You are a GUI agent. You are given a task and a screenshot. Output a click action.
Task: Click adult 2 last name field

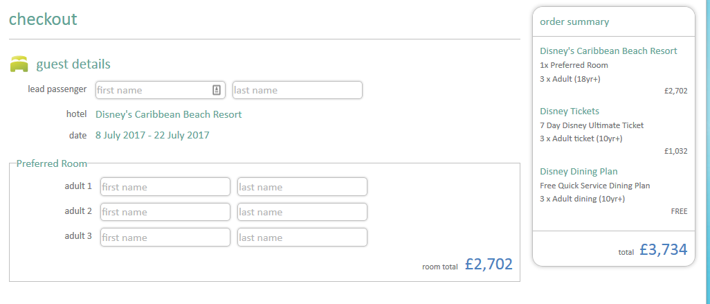click(302, 212)
